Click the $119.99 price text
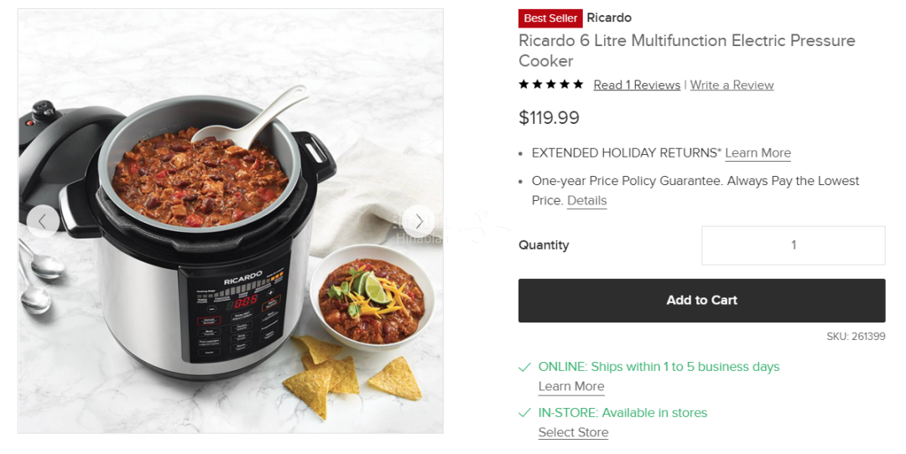Screen dimensions: 906x454 pos(549,117)
